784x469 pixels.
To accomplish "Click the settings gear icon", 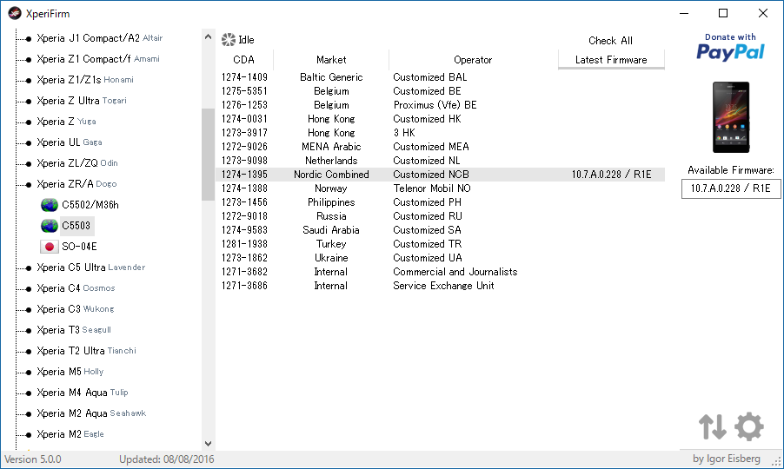I will pos(749,426).
